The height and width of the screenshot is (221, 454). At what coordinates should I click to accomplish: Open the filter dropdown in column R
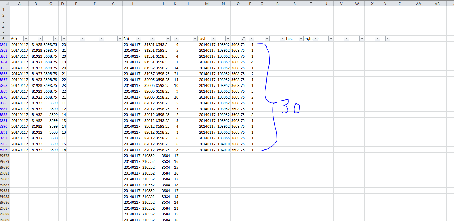(282, 39)
